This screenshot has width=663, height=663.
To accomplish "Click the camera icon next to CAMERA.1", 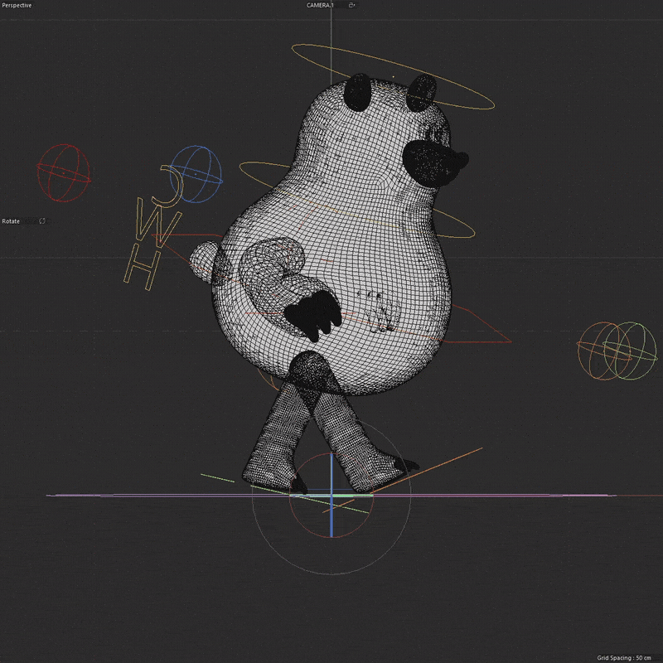I will (x=351, y=5).
